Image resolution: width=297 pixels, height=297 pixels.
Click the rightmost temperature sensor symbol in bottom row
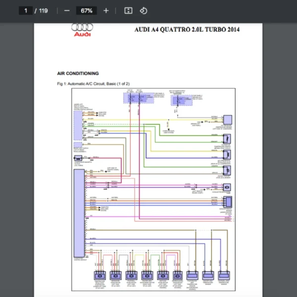tap(224, 275)
